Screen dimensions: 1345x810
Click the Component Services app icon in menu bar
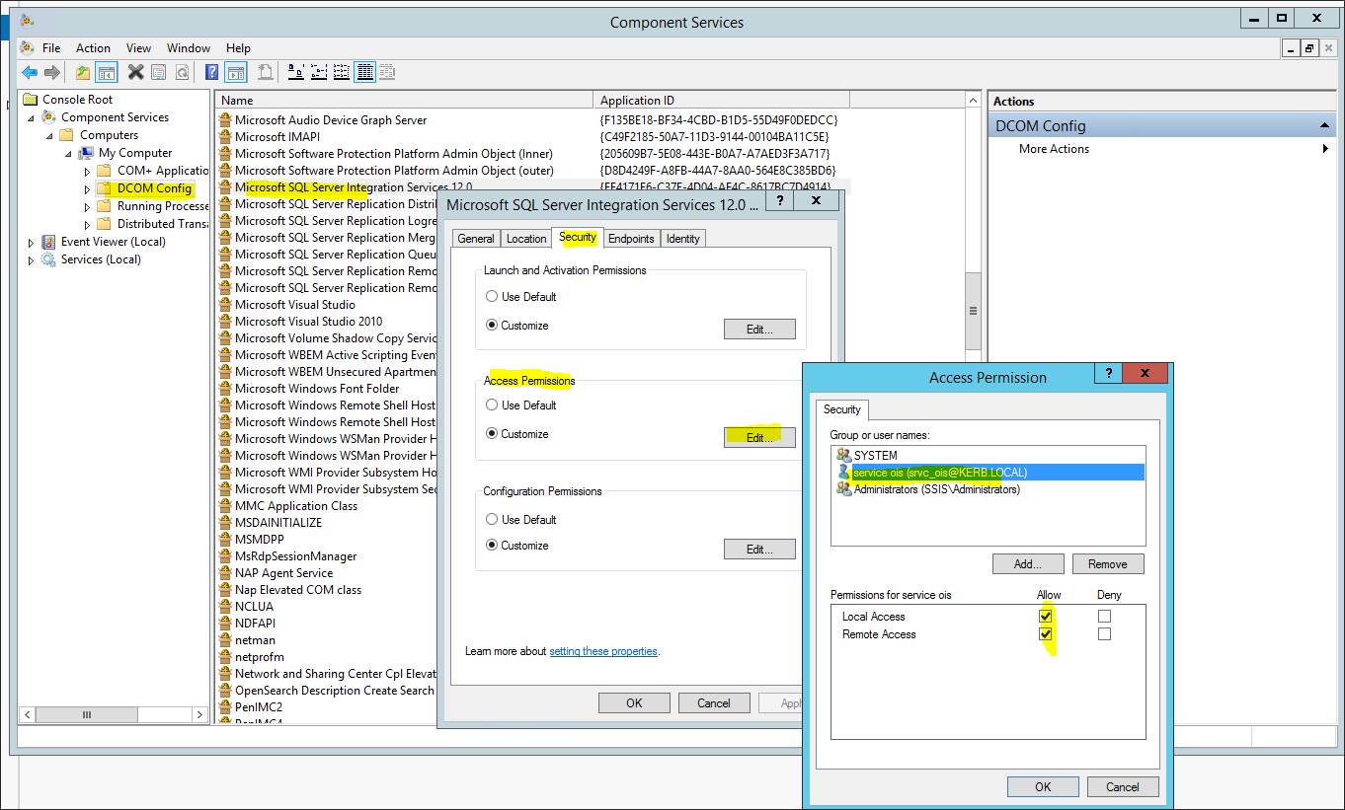click(x=27, y=47)
